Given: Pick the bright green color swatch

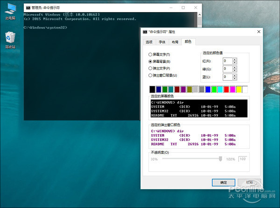Looking at the screenshot, I should coord(214,89).
